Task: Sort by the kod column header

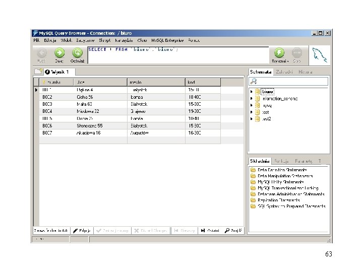Action: click(x=203, y=82)
